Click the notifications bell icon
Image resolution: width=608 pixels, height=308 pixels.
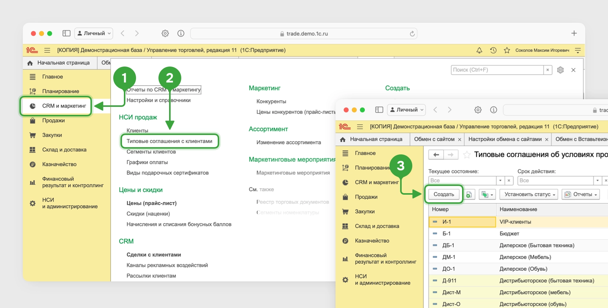tap(479, 50)
